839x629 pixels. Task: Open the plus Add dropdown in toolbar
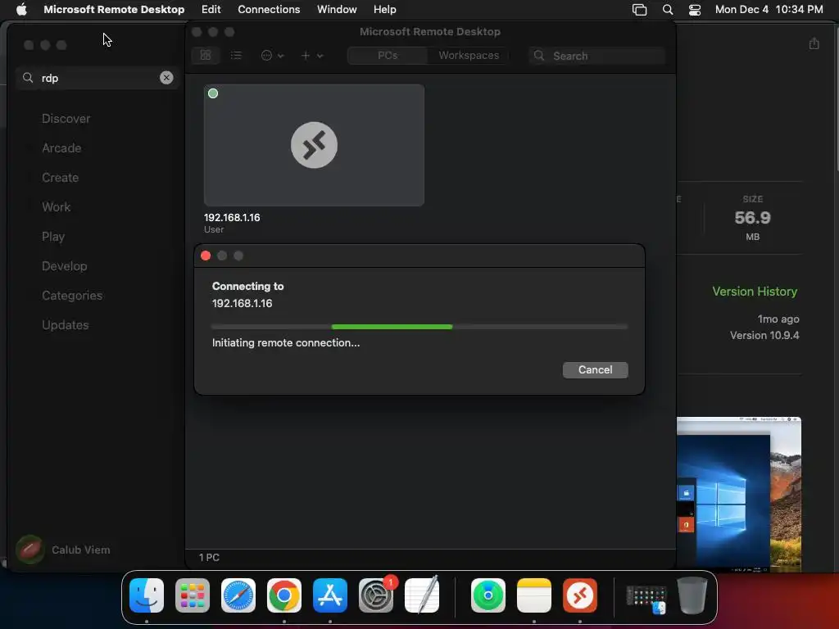(x=312, y=55)
